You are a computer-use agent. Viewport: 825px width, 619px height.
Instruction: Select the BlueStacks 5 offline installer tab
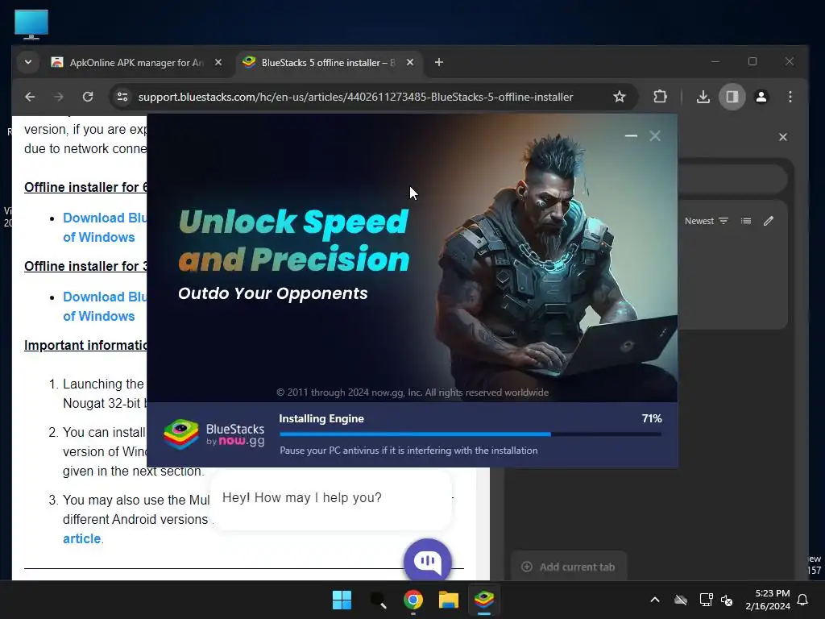click(328, 62)
